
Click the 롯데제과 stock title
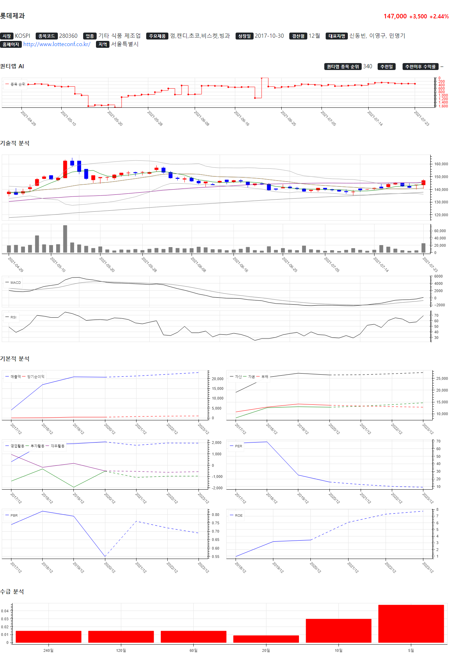(12, 16)
